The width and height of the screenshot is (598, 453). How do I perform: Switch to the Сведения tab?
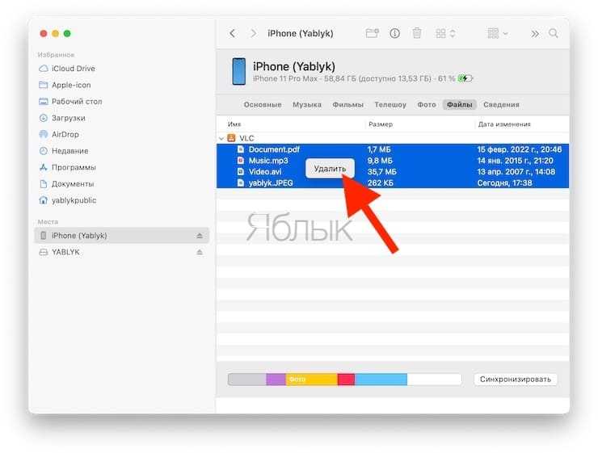coord(501,105)
